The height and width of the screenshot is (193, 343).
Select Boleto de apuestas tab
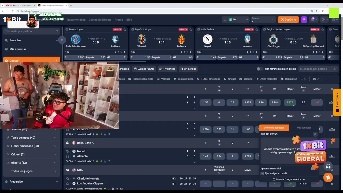coord(274,128)
